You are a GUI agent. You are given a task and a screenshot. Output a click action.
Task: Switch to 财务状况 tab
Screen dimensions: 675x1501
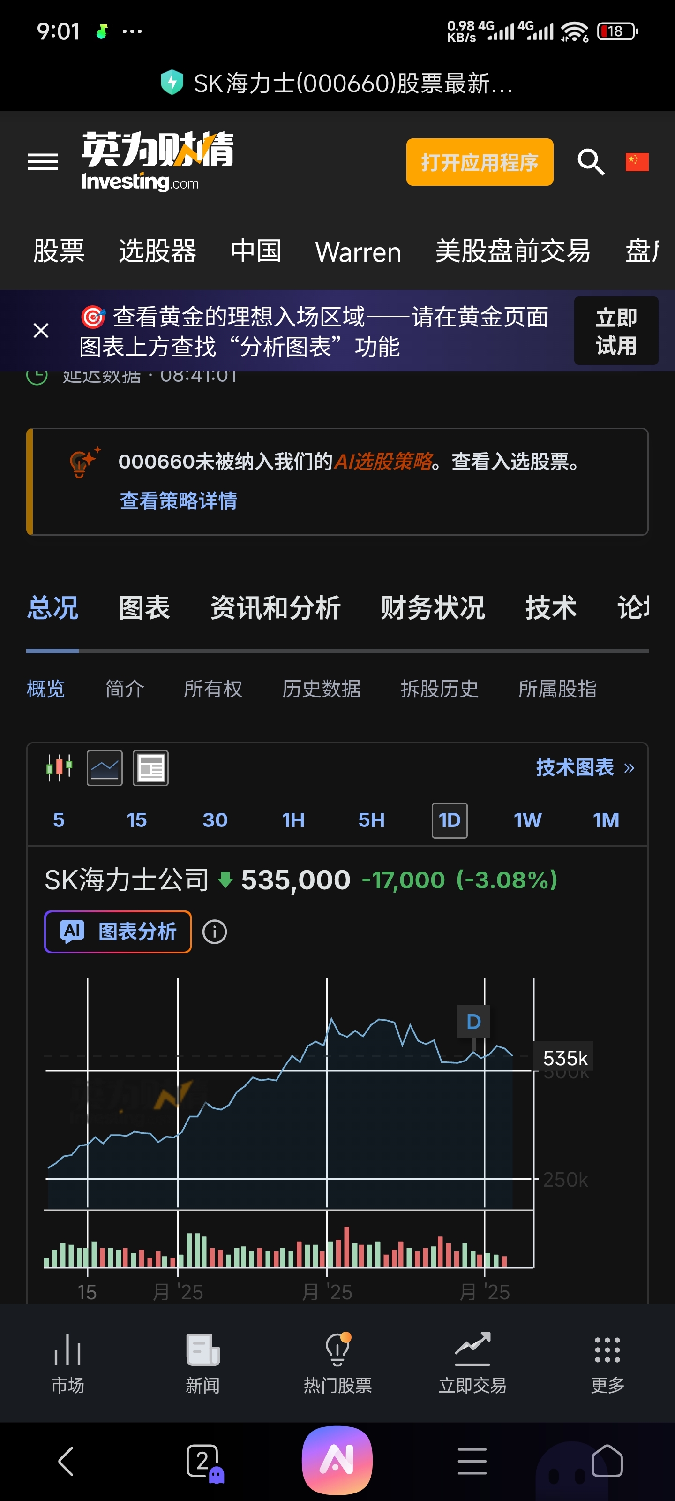click(x=433, y=608)
